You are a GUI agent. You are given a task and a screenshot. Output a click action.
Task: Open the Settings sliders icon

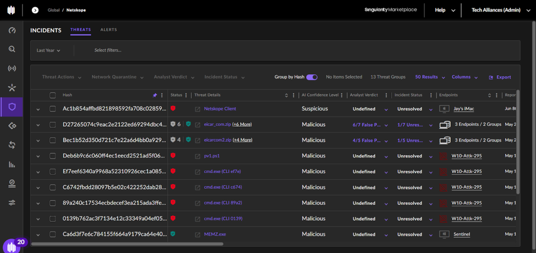coord(12,203)
